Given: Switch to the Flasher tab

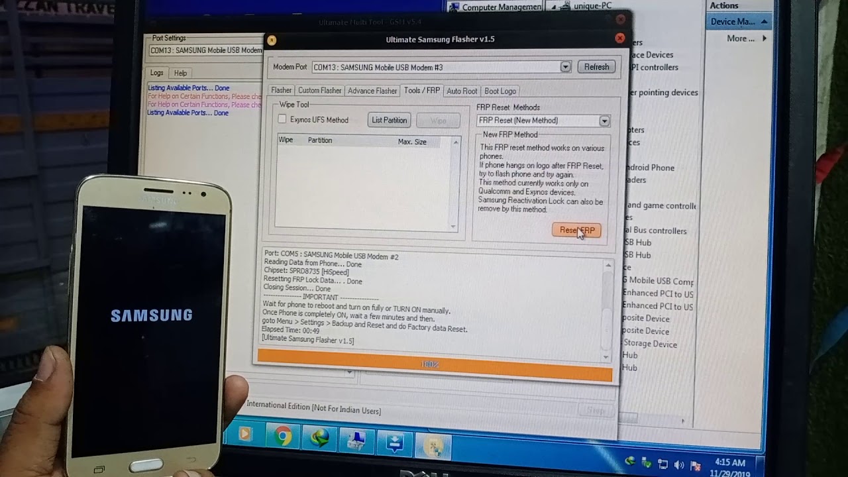Looking at the screenshot, I should [x=281, y=91].
